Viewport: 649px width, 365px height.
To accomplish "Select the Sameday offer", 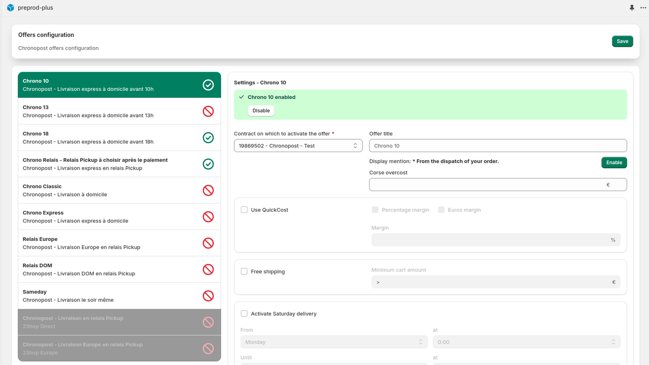I will [x=119, y=296].
